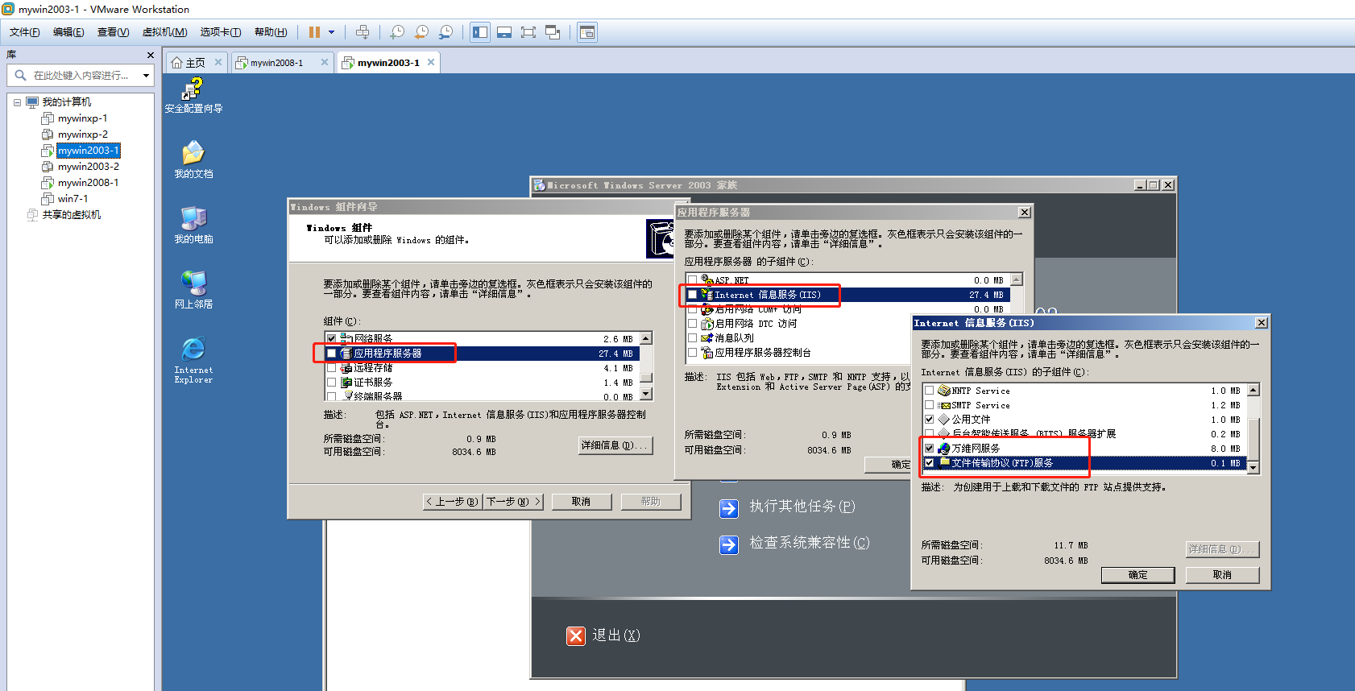Open the 选项卡(T) menu
The height and width of the screenshot is (691, 1355).
pos(221,32)
